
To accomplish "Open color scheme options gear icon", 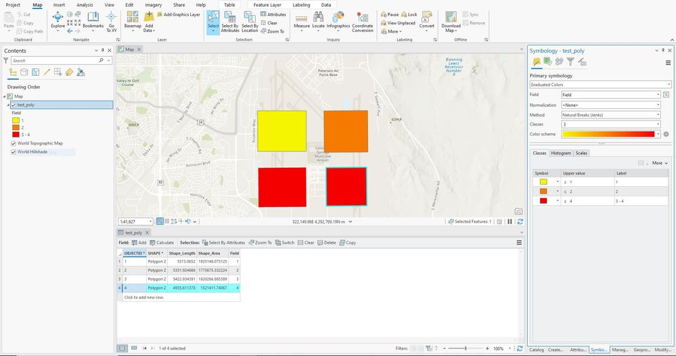I will (x=666, y=134).
